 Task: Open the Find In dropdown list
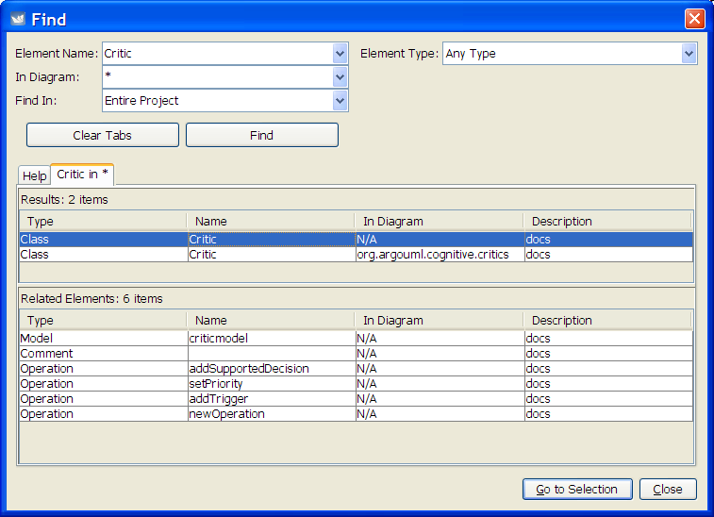340,101
